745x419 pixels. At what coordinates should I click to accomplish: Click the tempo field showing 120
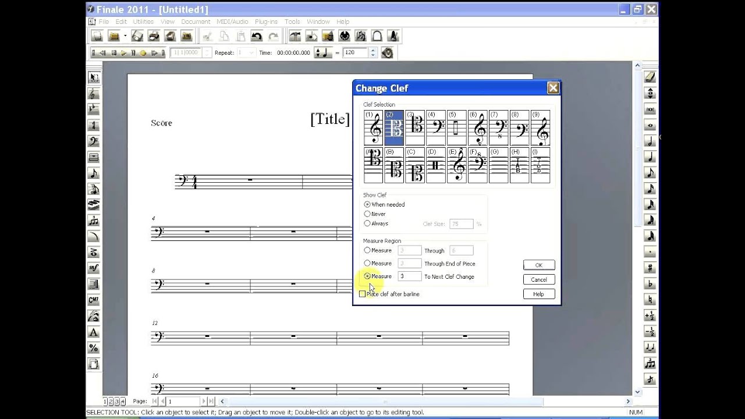pyautogui.click(x=356, y=52)
